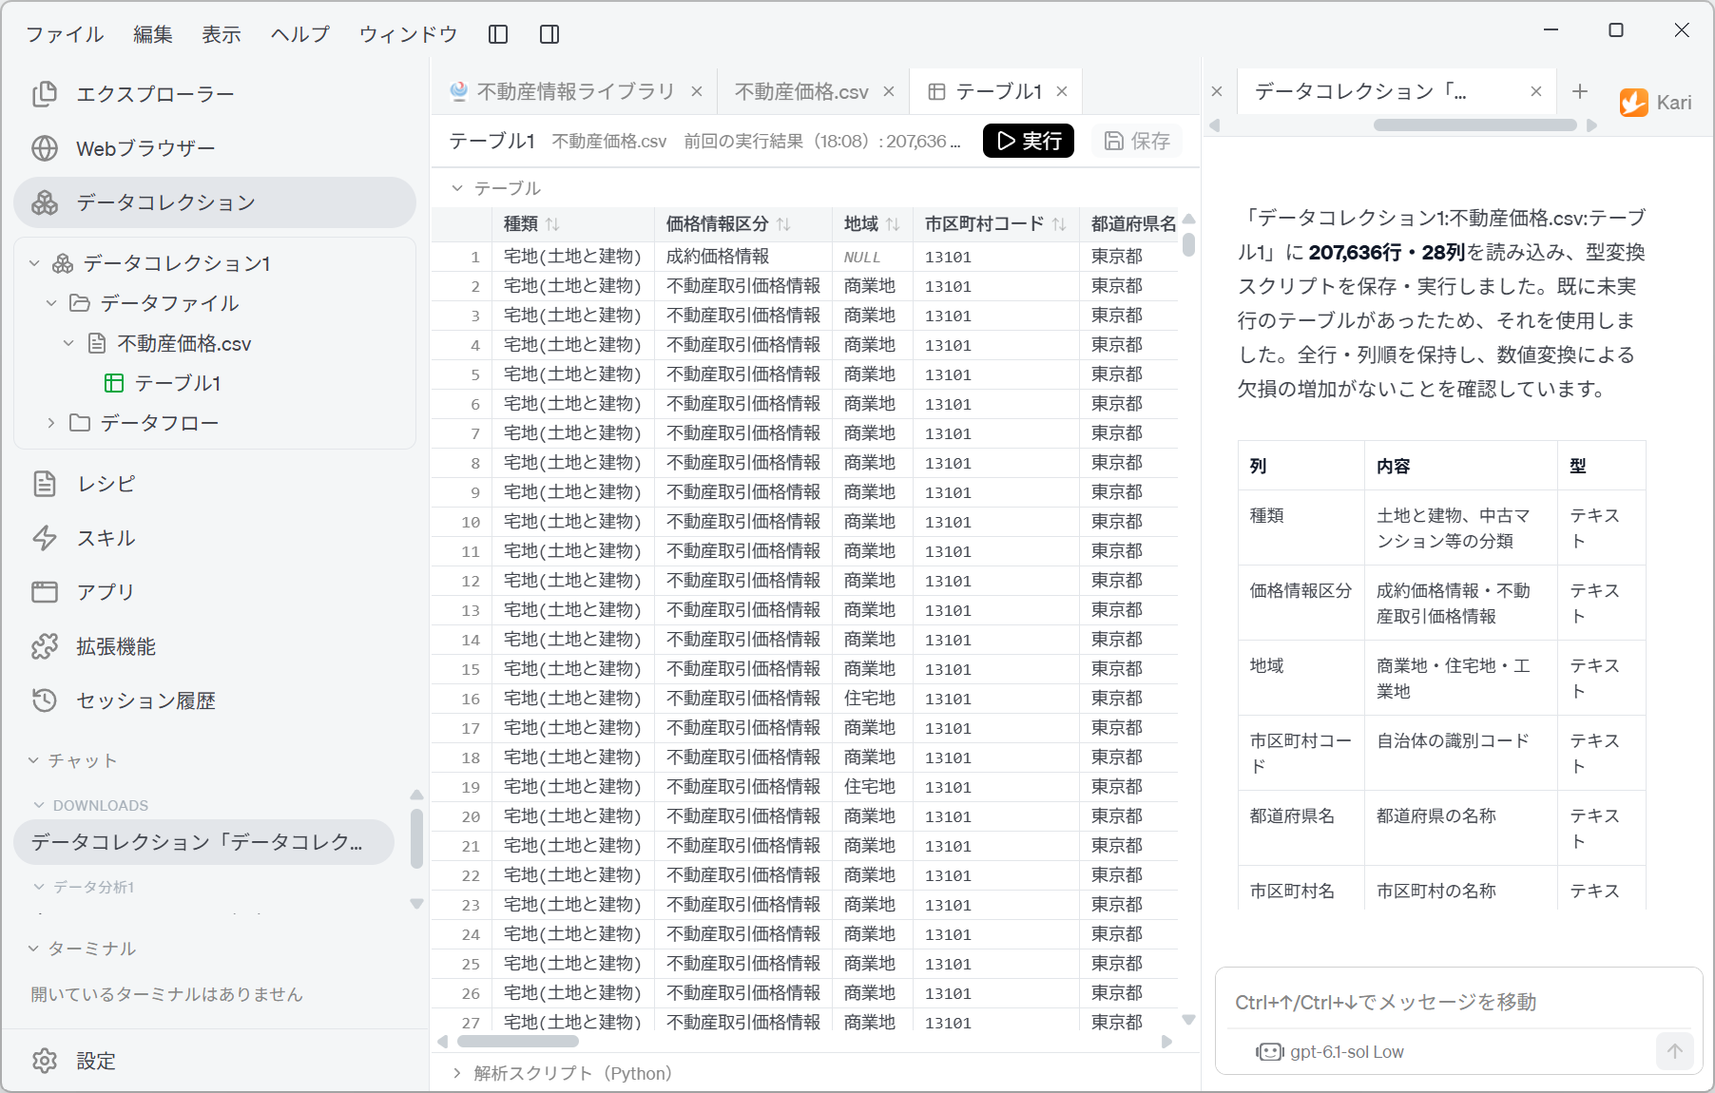The height and width of the screenshot is (1093, 1715).
Task: Expand the データフロー folder
Action: click(51, 423)
